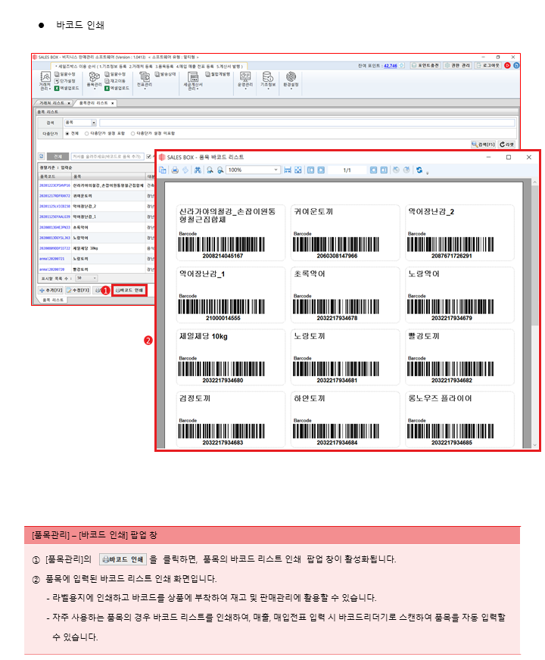Select the bottom 품목 리스트 tab
Viewport: 545px width, 660px height.
[x=53, y=300]
